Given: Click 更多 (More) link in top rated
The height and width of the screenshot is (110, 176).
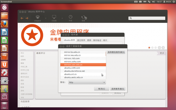Looking at the screenshot, I should tap(162, 53).
